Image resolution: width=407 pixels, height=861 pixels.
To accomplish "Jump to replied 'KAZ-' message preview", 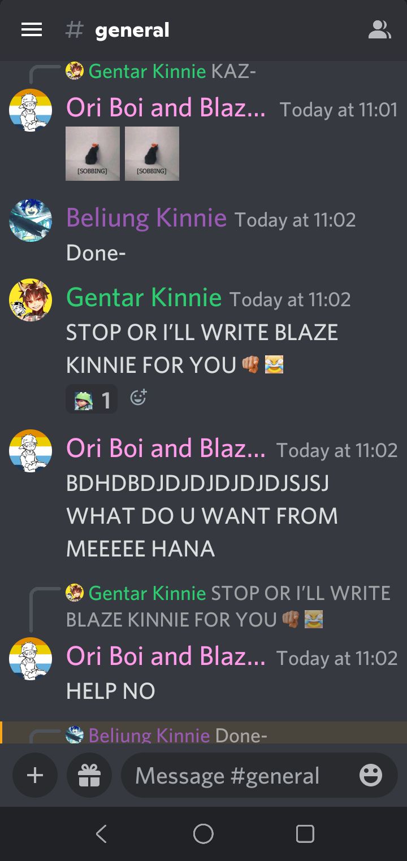I will point(161,71).
